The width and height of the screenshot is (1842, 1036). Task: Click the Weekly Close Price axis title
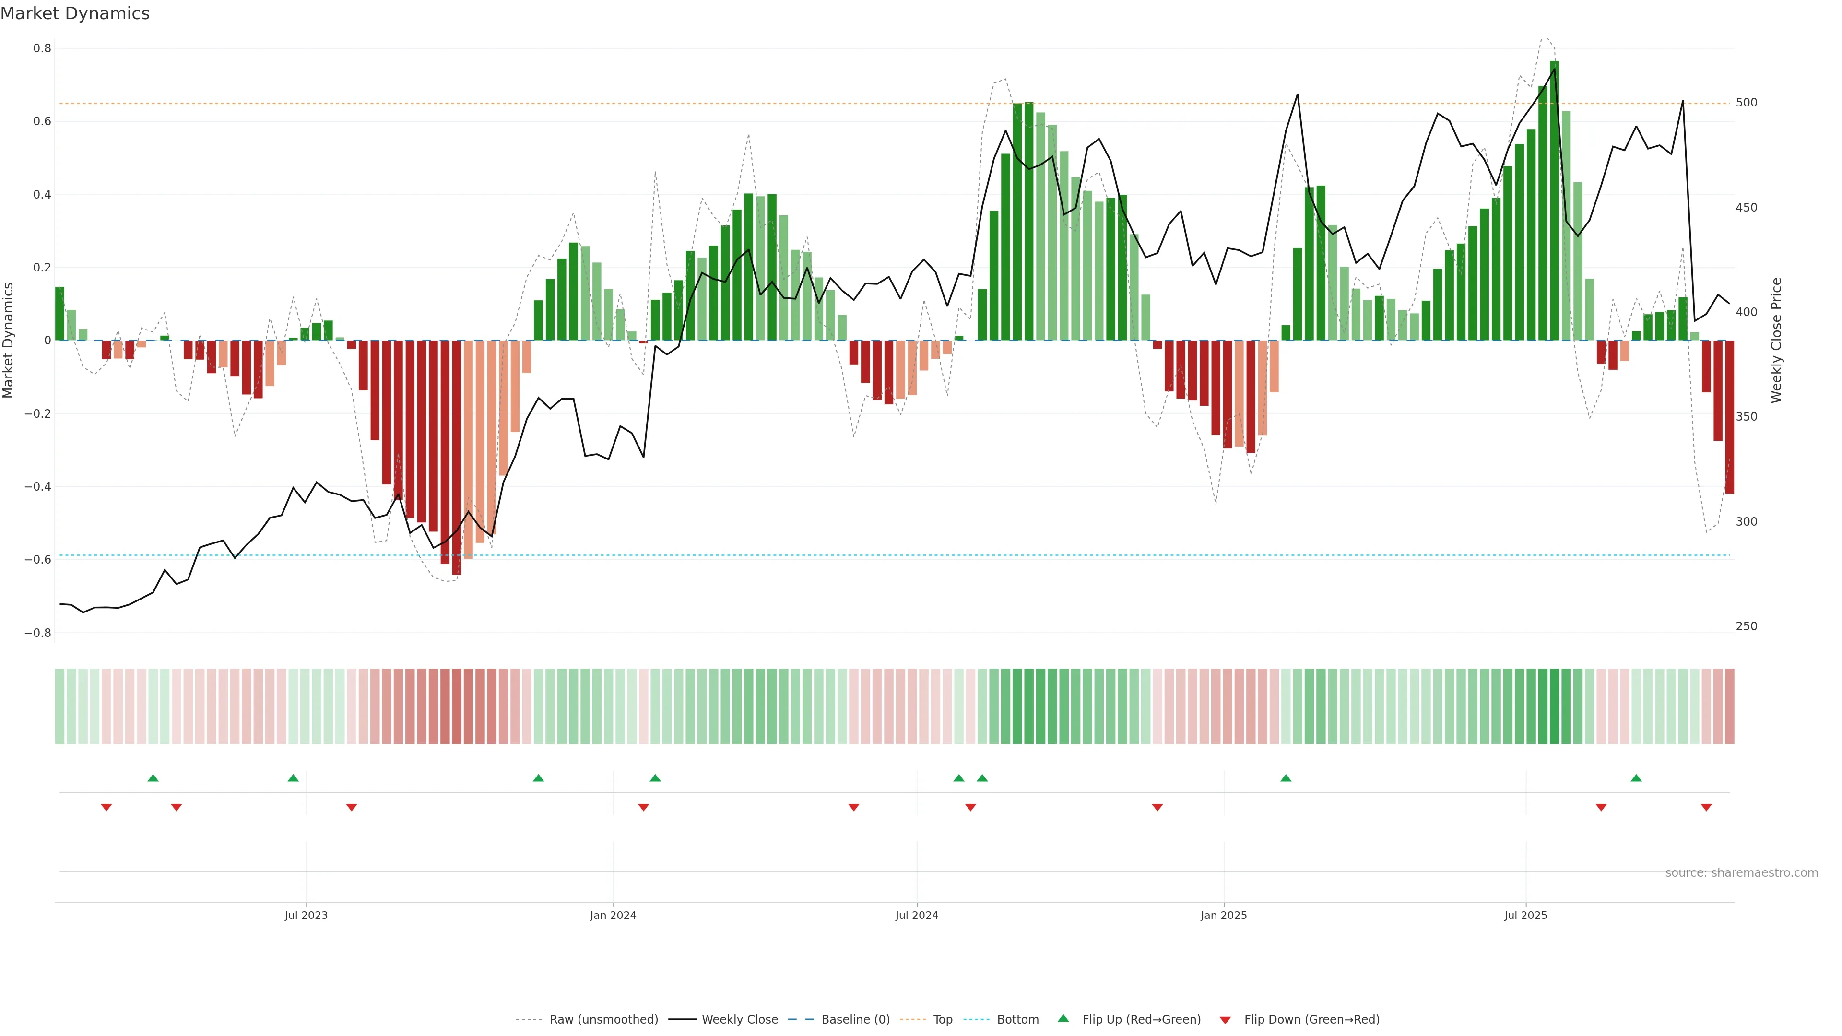pos(1776,341)
